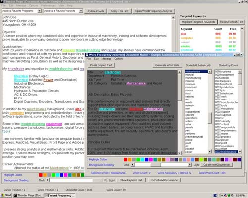This screenshot has height=198, width=248.
Task: Open the File menu in Word Frequency Analyzer
Action: pyautogui.click(x=89, y=59)
